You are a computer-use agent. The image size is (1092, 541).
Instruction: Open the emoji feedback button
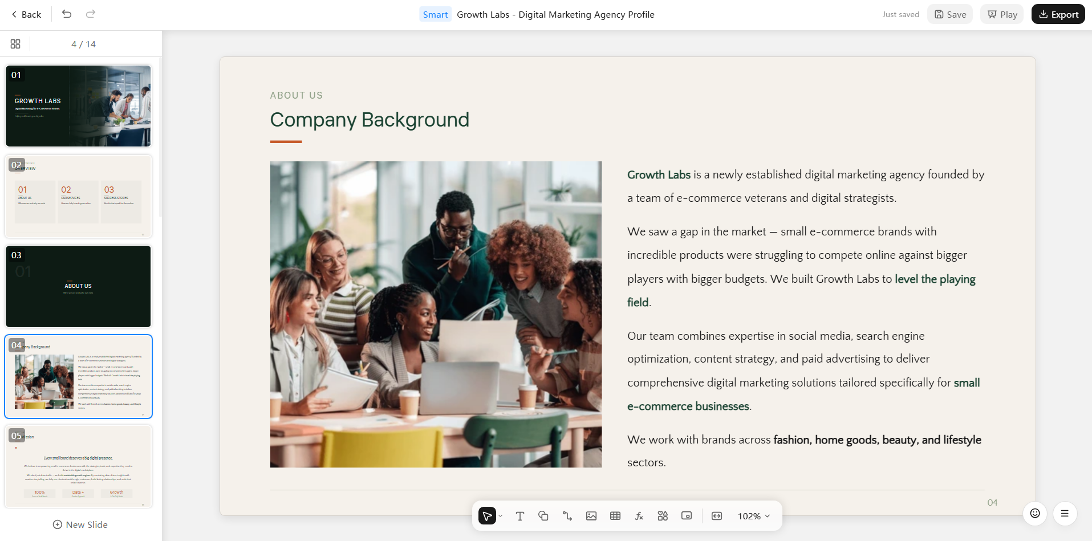pos(1035,513)
